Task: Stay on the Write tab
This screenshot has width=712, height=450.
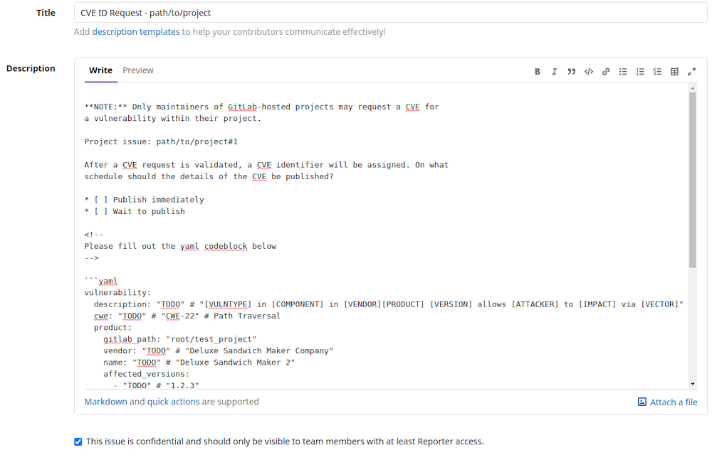Action: pos(100,70)
